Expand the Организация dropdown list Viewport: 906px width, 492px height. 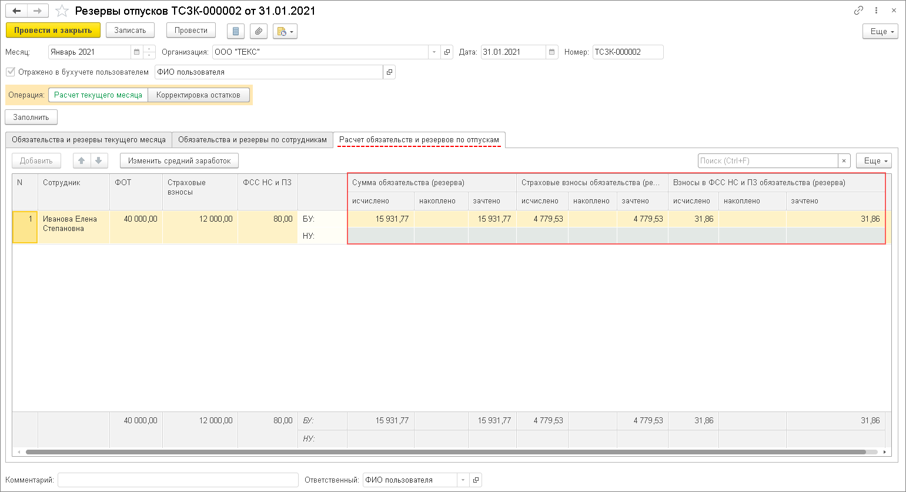[434, 52]
